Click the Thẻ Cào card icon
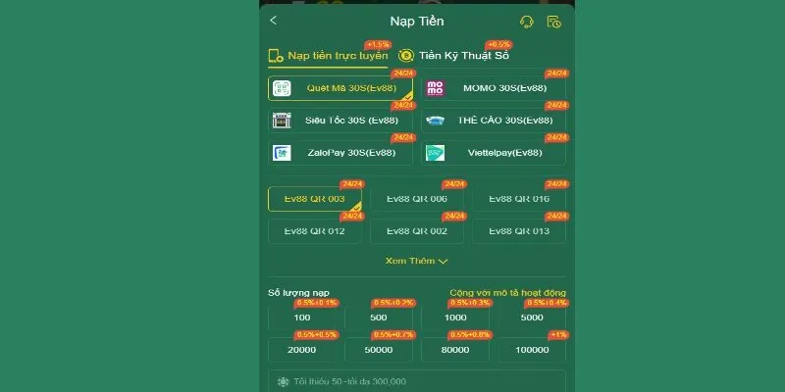The image size is (785, 392). coord(436,121)
